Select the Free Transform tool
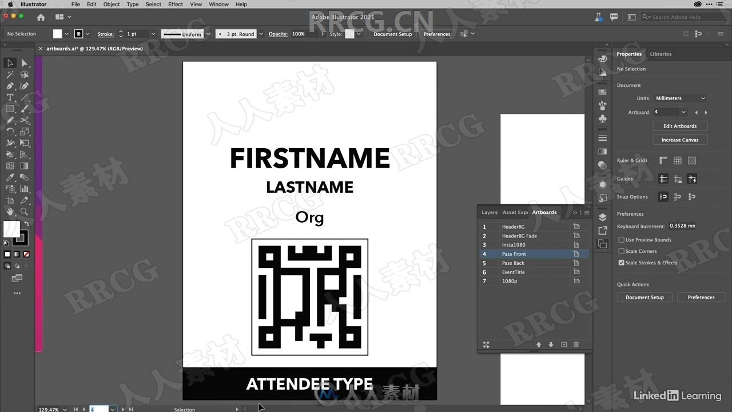The width and height of the screenshot is (732, 412). pos(25,143)
